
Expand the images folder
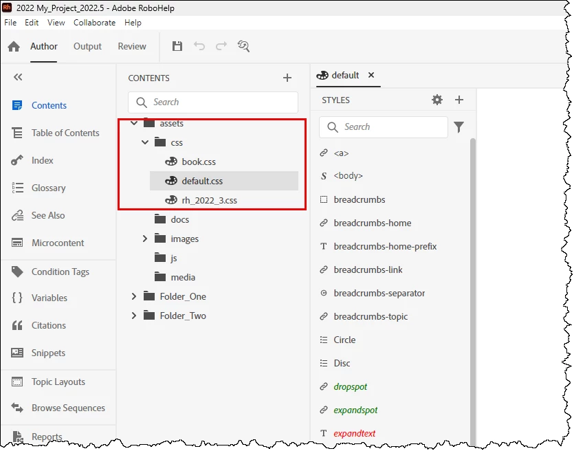pyautogui.click(x=145, y=239)
